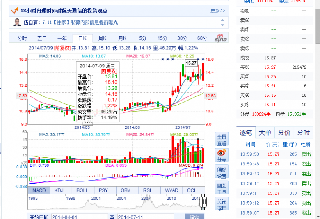The width and height of the screenshot is (320, 219).
Task: Click scrollbar down arrow at bottom right
Action: 318,217
